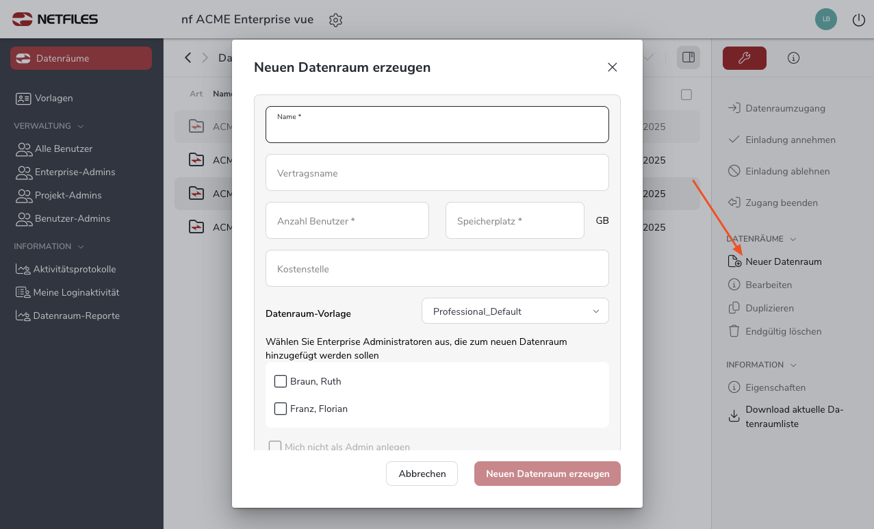Viewport: 874px width, 529px height.
Task: Click the Neuen Datenraum erzeugen submit button
Action: point(547,474)
